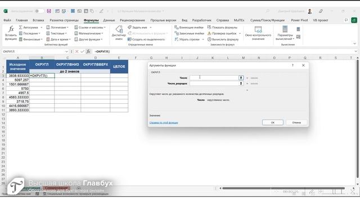Open the Дата и время functions dropdown
This screenshot has height=202, width=360.
(58, 39)
